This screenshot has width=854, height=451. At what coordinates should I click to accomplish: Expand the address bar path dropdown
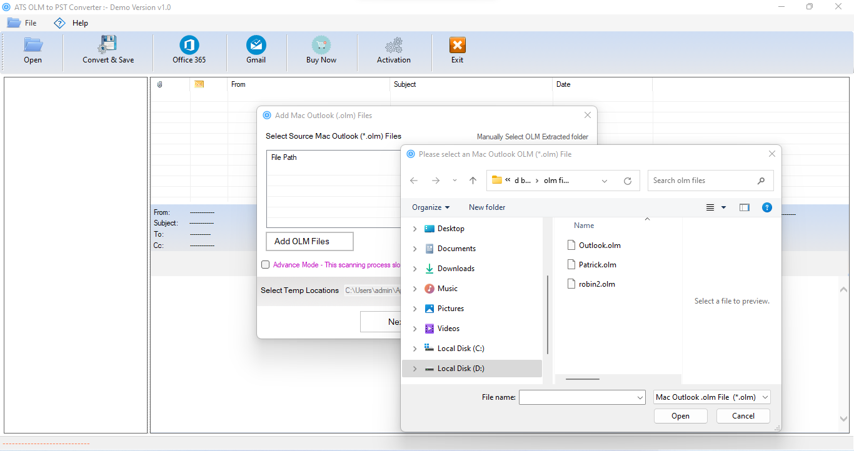[605, 181]
